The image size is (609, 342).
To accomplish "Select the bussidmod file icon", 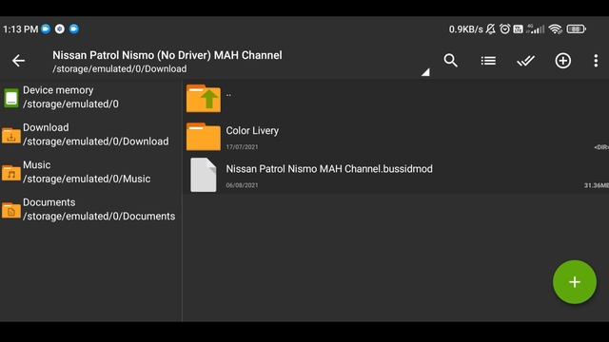I will click(x=203, y=175).
